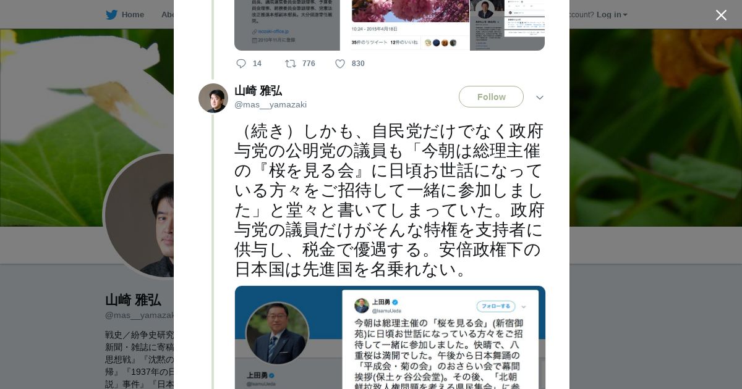Click the reply speech bubble icon
The width and height of the screenshot is (742, 389).
pos(241,64)
